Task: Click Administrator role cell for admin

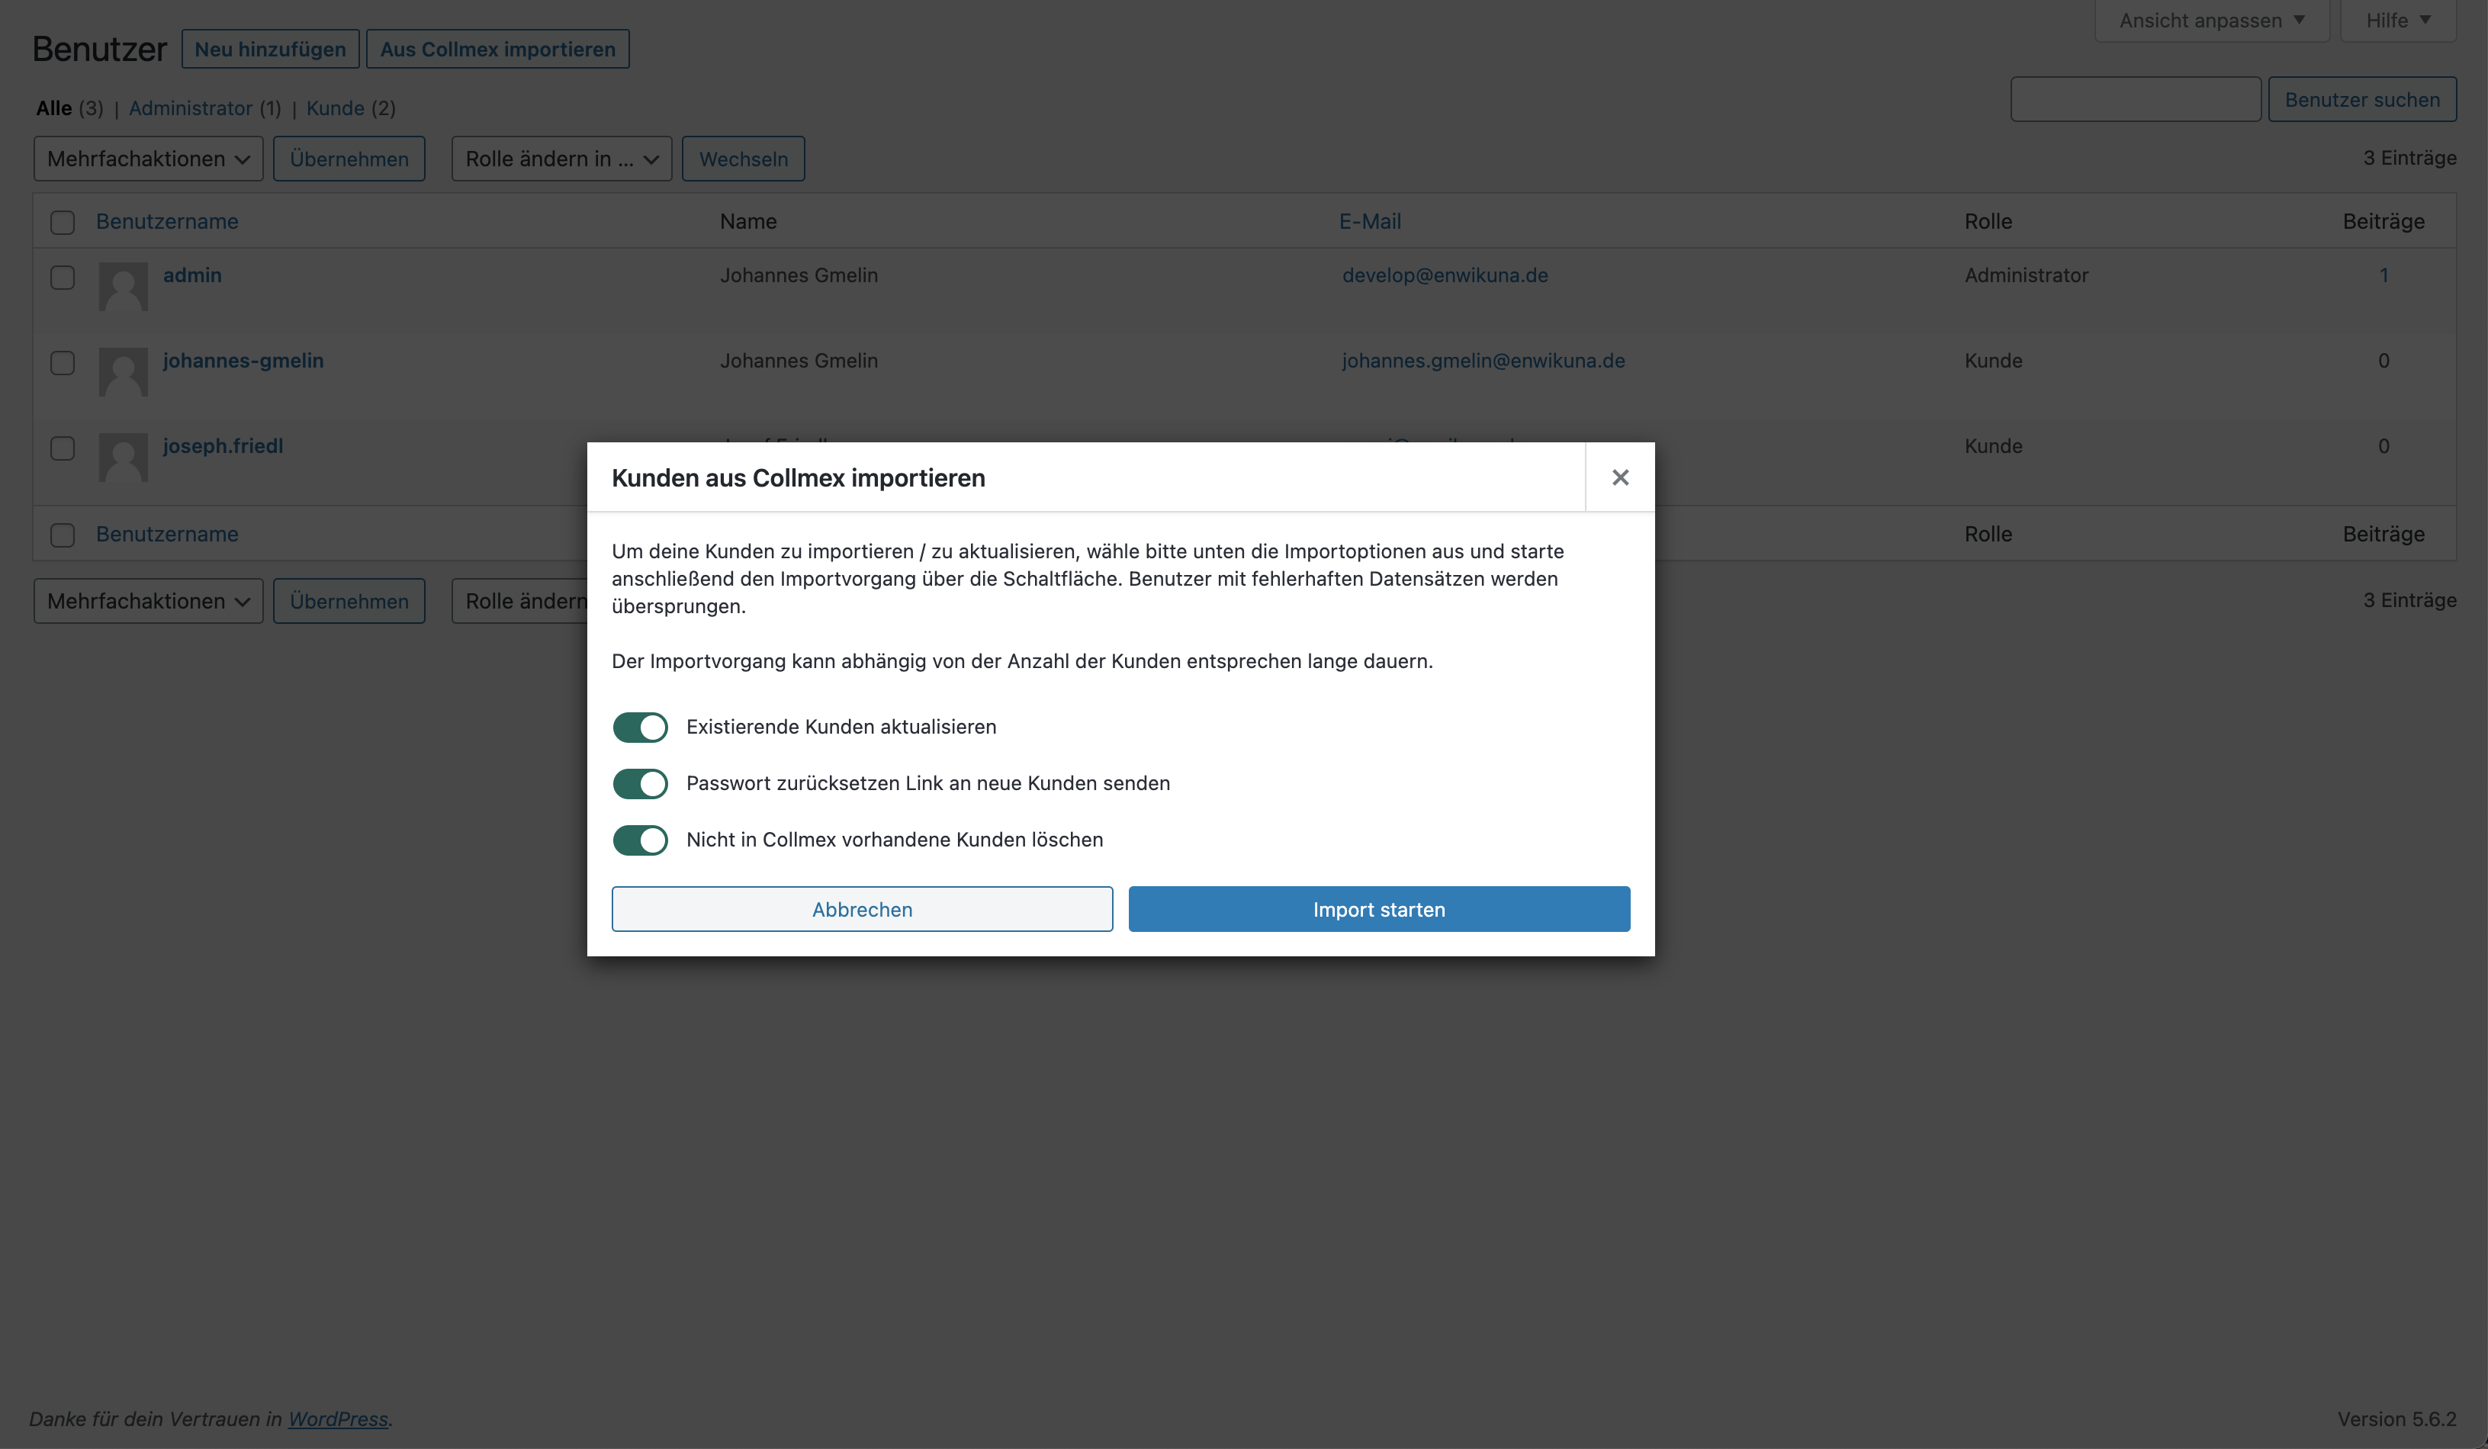Action: point(2026,275)
